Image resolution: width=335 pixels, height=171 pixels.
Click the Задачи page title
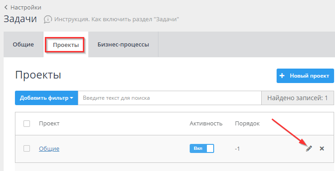tap(20, 19)
